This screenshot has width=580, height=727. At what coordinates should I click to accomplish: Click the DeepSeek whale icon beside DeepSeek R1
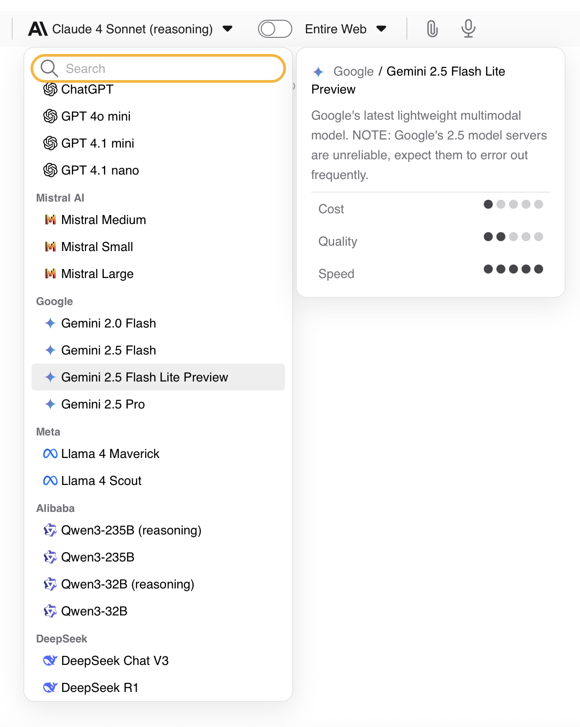tap(50, 687)
